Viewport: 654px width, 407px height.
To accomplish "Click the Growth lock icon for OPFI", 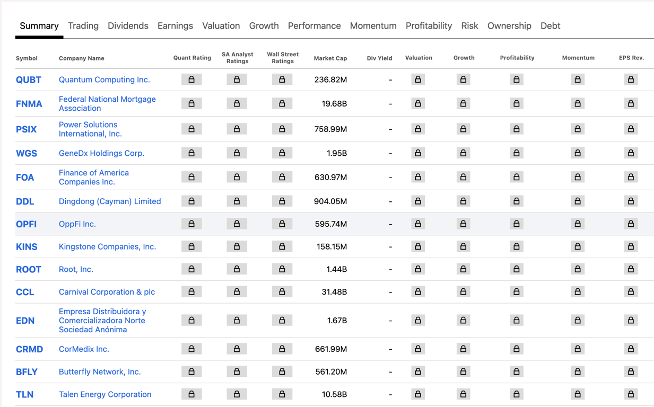I will [463, 224].
